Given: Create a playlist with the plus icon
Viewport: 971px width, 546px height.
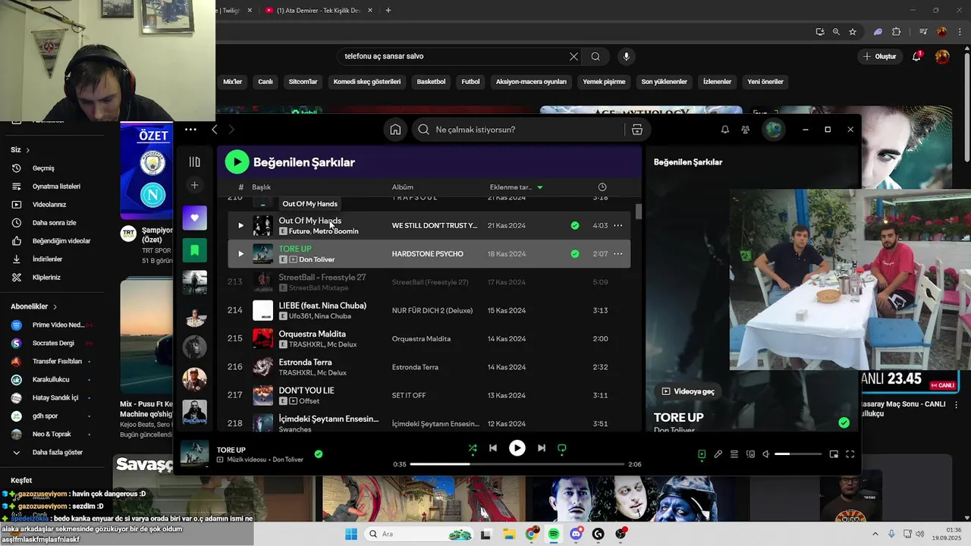Looking at the screenshot, I should (x=195, y=185).
